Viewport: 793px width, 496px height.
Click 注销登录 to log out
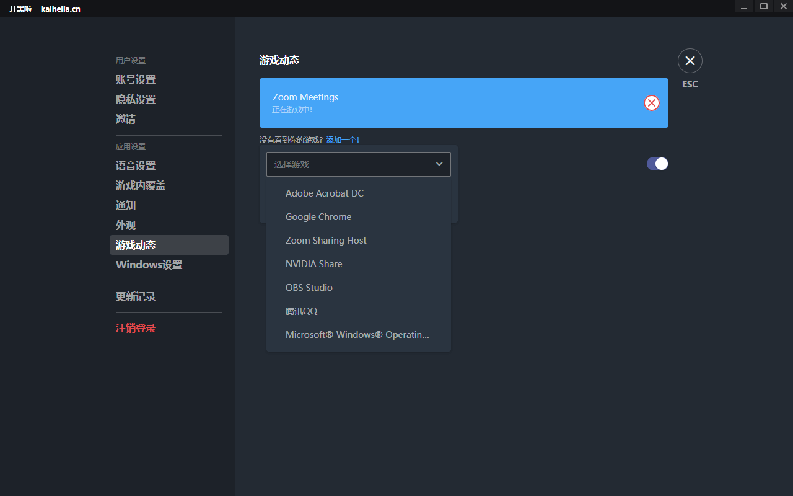(136, 329)
